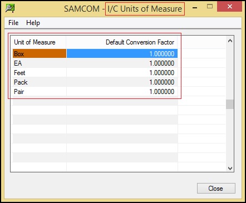Image resolution: width=246 pixels, height=203 pixels.
Task: Click the Unit of Measure column header
Action: [x=38, y=42]
